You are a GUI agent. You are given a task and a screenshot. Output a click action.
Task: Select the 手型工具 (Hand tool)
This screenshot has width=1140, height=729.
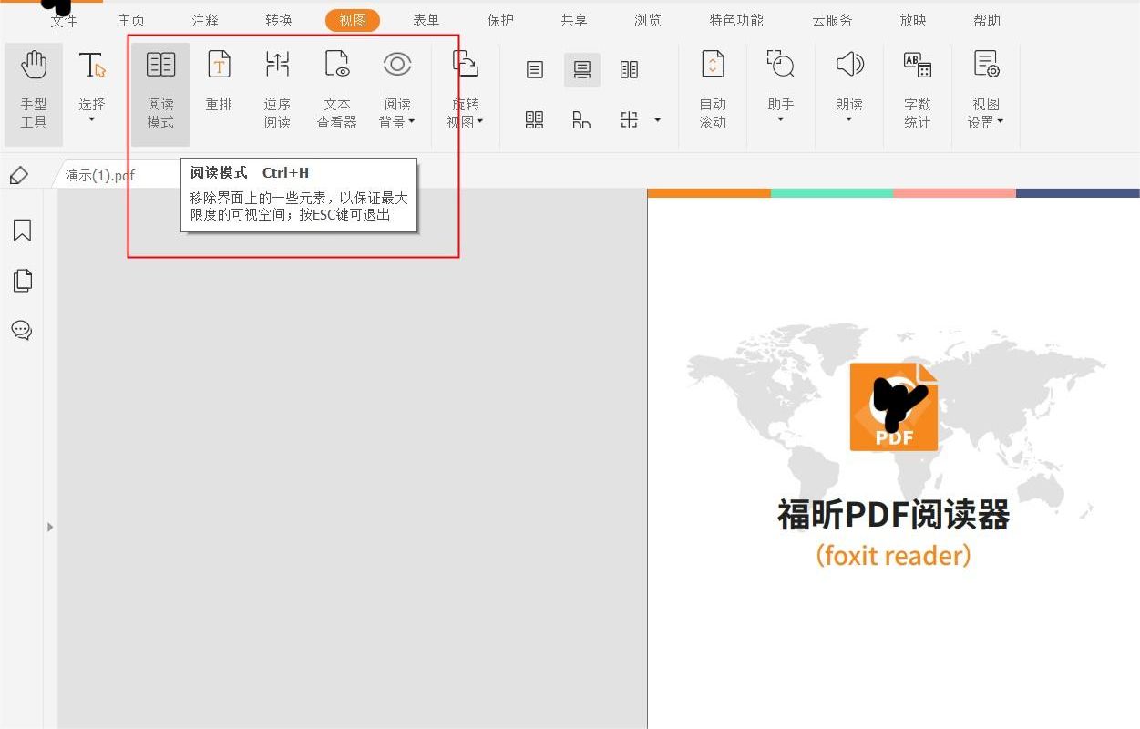pos(34,87)
